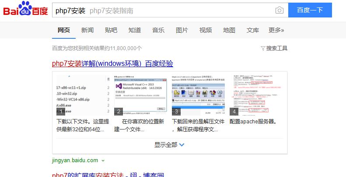Open step 1 zip files thumbnail
346x177 pixels.
[x=83, y=95]
